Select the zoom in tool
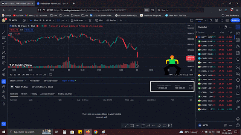 (4, 75)
